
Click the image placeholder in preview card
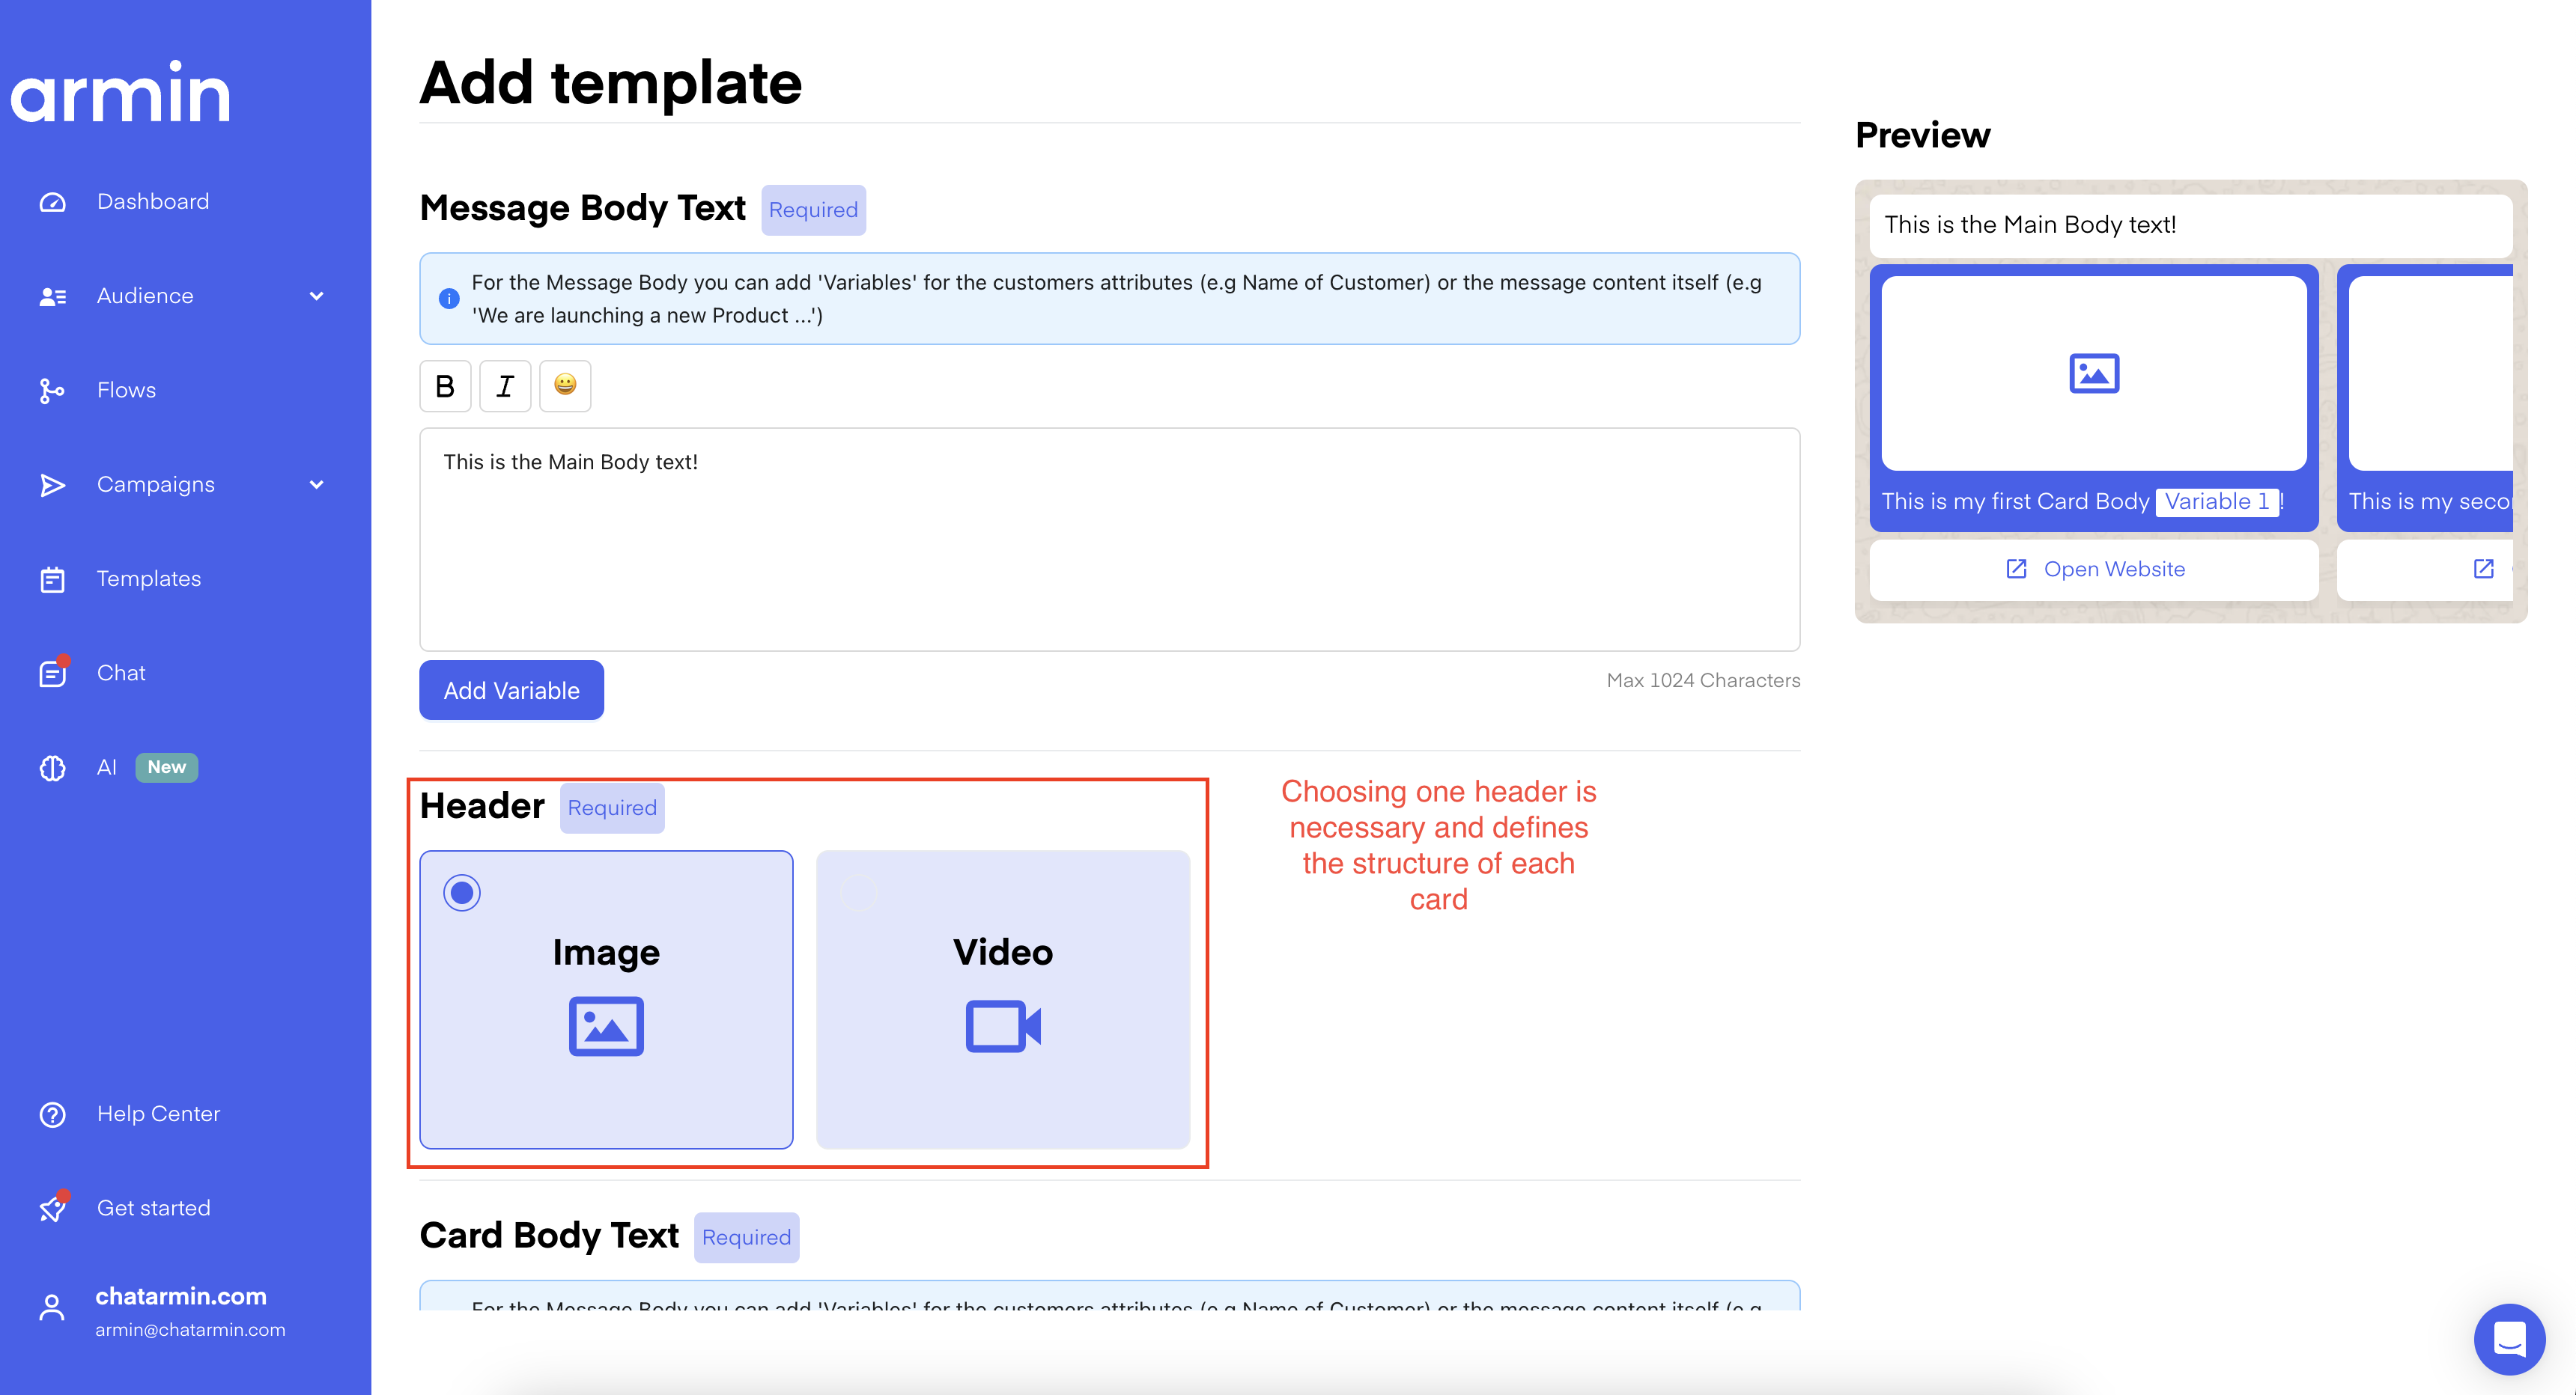click(2093, 373)
